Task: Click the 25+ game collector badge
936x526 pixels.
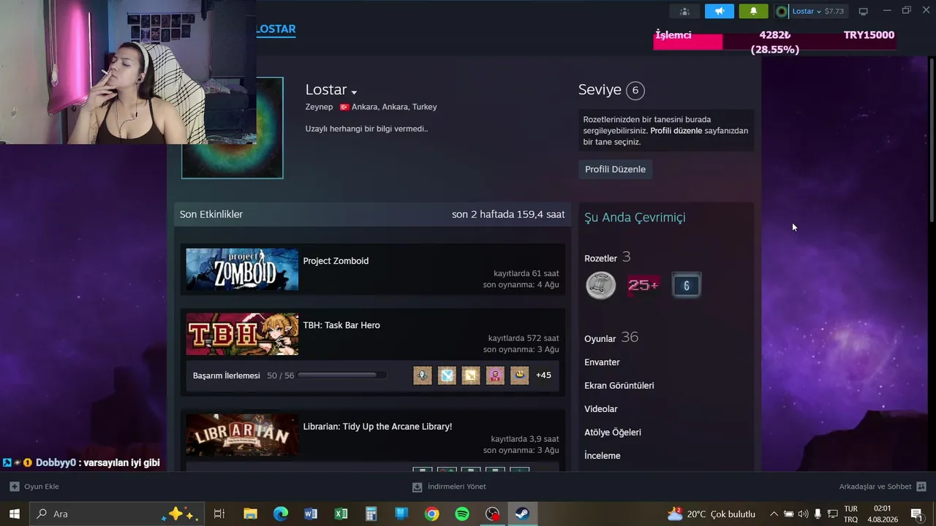Action: pos(643,286)
